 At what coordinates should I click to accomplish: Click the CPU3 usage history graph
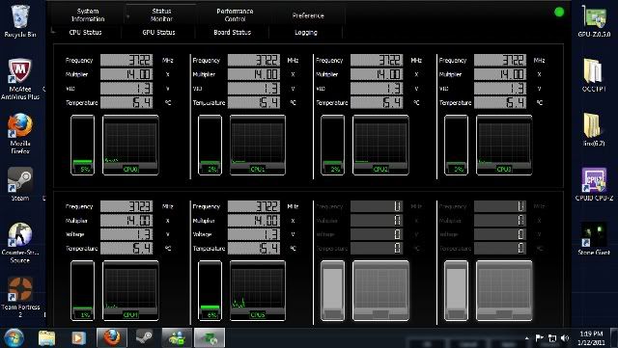coord(504,145)
